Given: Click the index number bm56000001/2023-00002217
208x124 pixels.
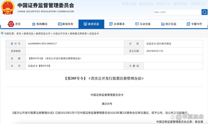Looking at the screenshot, I should tap(43, 43).
